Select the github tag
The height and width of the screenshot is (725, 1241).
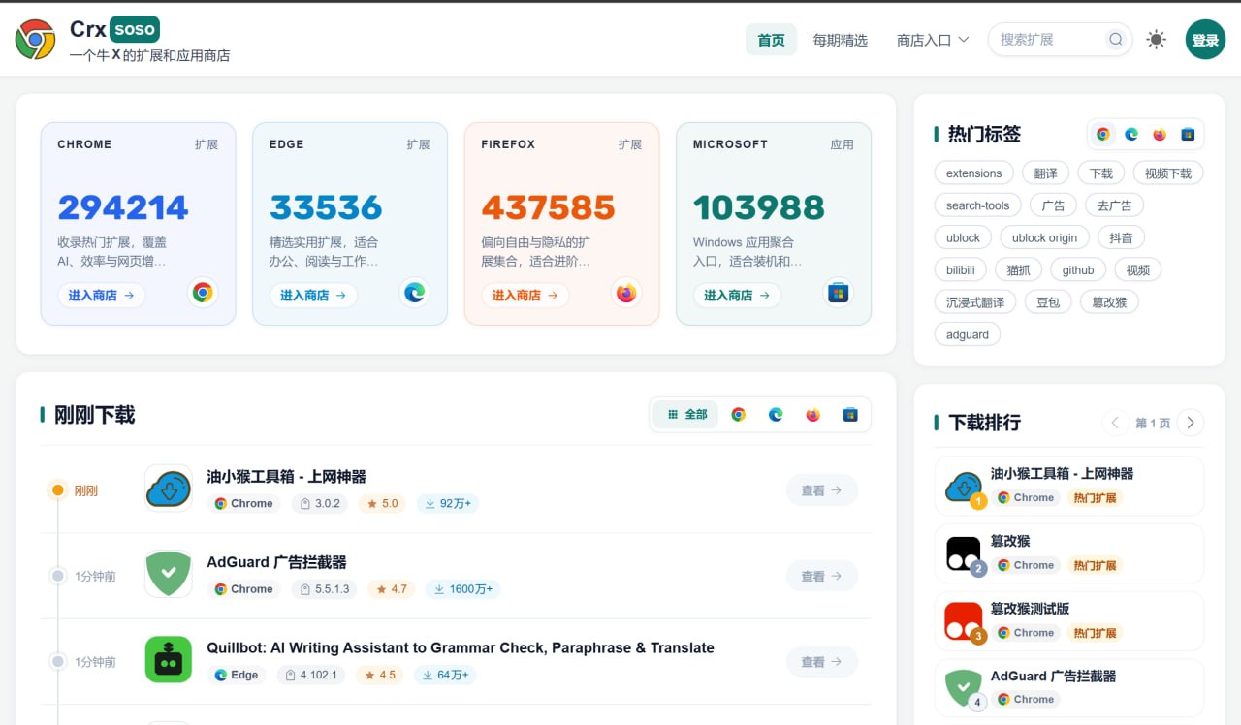[x=1078, y=270]
